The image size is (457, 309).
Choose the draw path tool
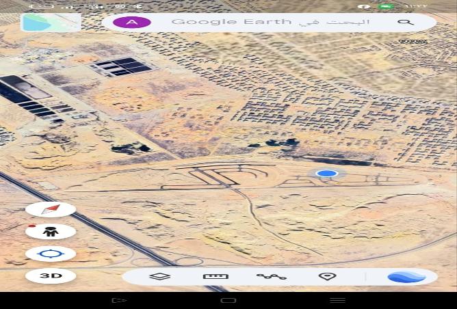271,276
